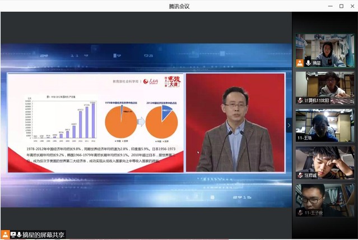
Task: Click the 汪君诚 name label
Action: (310, 176)
